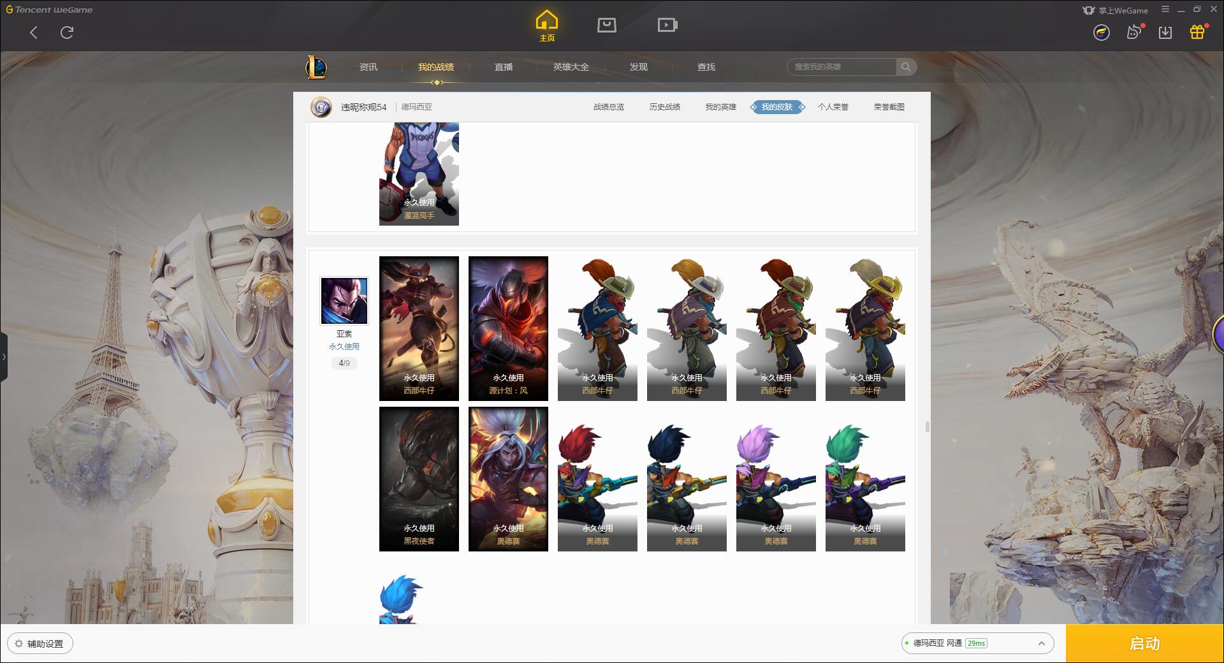The height and width of the screenshot is (663, 1224).
Task: Open the 我的英雄 section
Action: pyautogui.click(x=721, y=107)
